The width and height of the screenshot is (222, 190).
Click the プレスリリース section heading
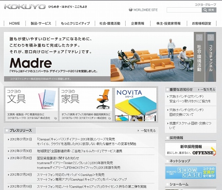tap(21, 130)
